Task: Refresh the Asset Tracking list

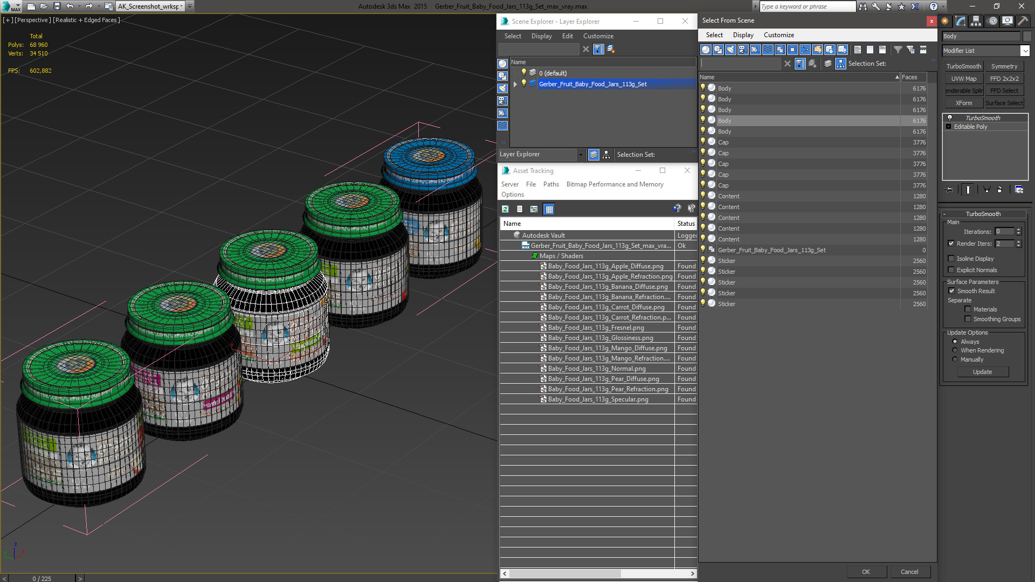Action: click(x=505, y=209)
